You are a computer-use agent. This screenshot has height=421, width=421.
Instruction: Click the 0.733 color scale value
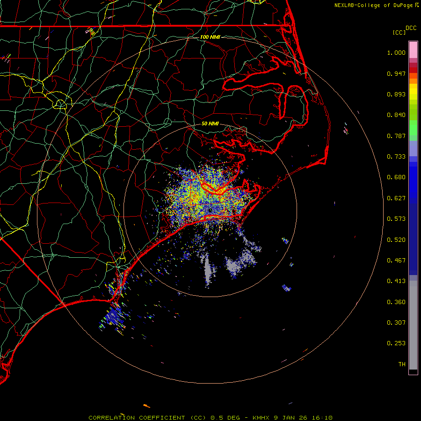396,157
